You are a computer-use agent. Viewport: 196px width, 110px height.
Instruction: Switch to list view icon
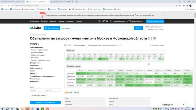tap(67, 45)
